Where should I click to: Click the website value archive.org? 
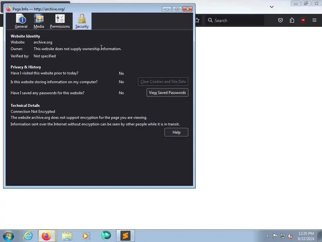coord(43,42)
